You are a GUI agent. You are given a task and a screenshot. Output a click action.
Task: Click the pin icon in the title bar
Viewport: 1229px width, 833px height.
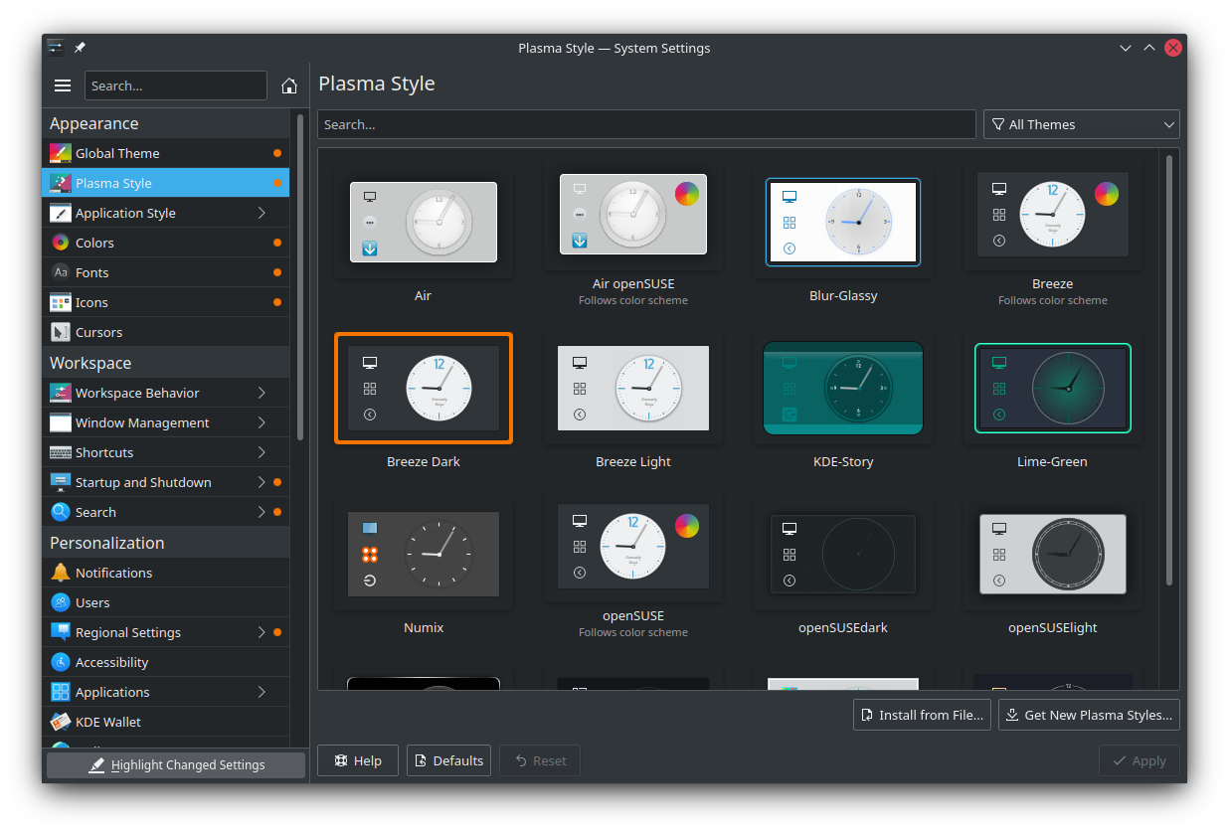pos(80,47)
